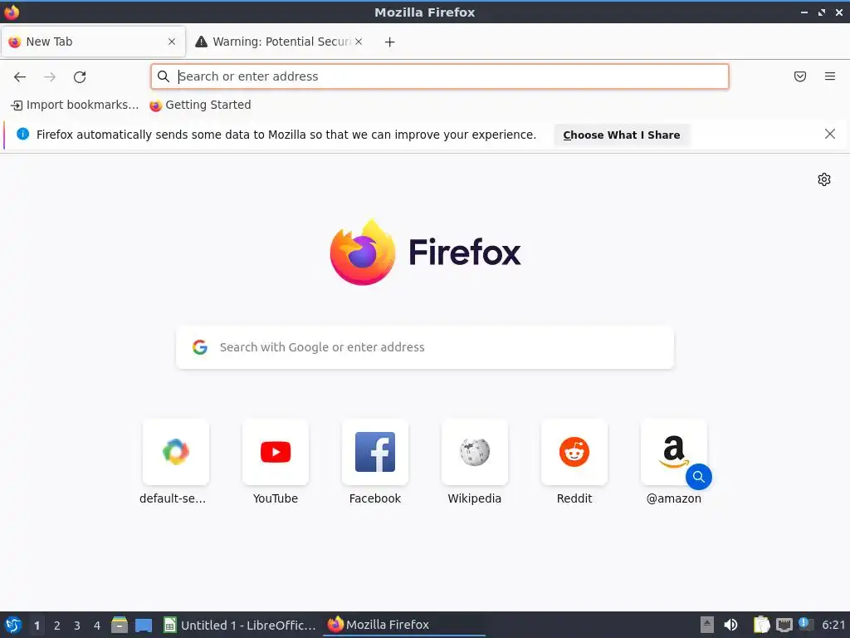Click the eject media tray icon

point(707,625)
